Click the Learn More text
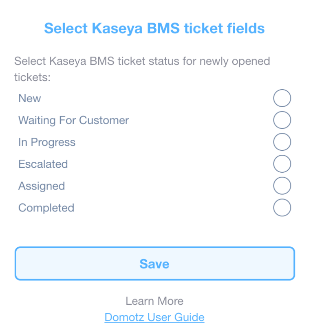313x332 pixels. click(154, 301)
